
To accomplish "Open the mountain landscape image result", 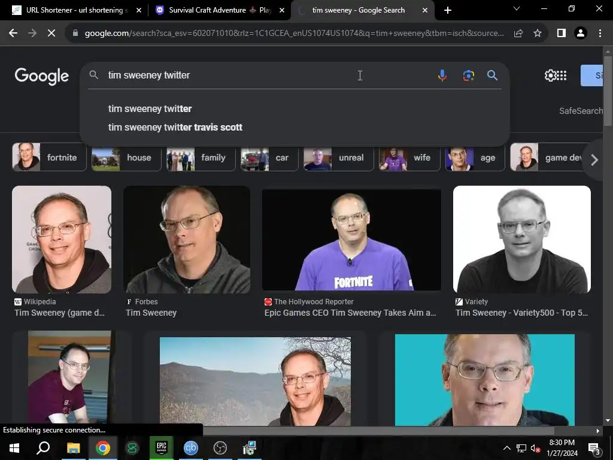I will (x=255, y=382).
